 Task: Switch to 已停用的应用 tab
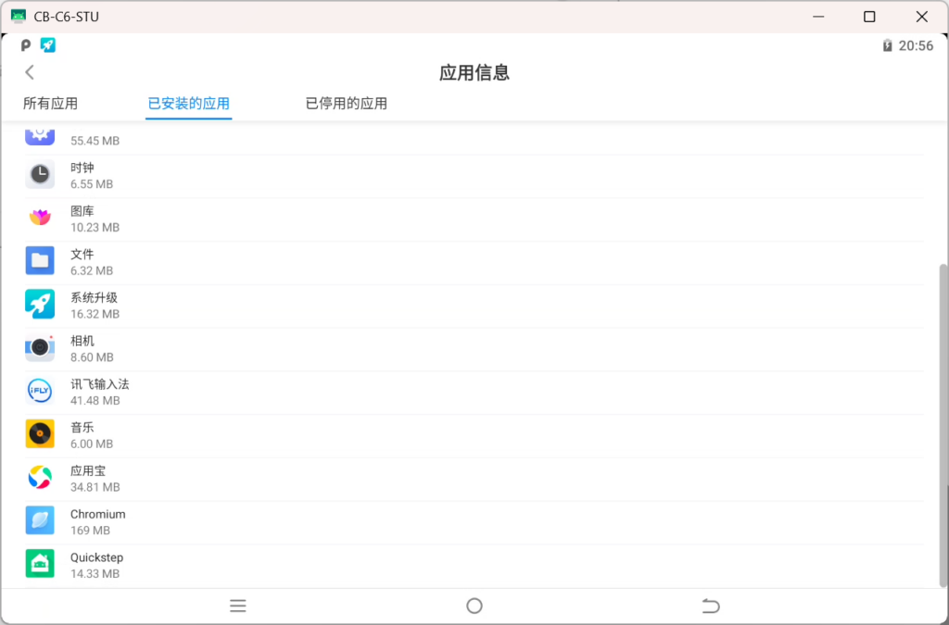click(347, 104)
